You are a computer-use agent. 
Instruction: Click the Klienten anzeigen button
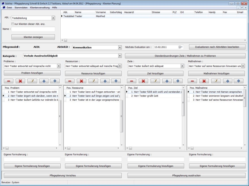point(33,37)
